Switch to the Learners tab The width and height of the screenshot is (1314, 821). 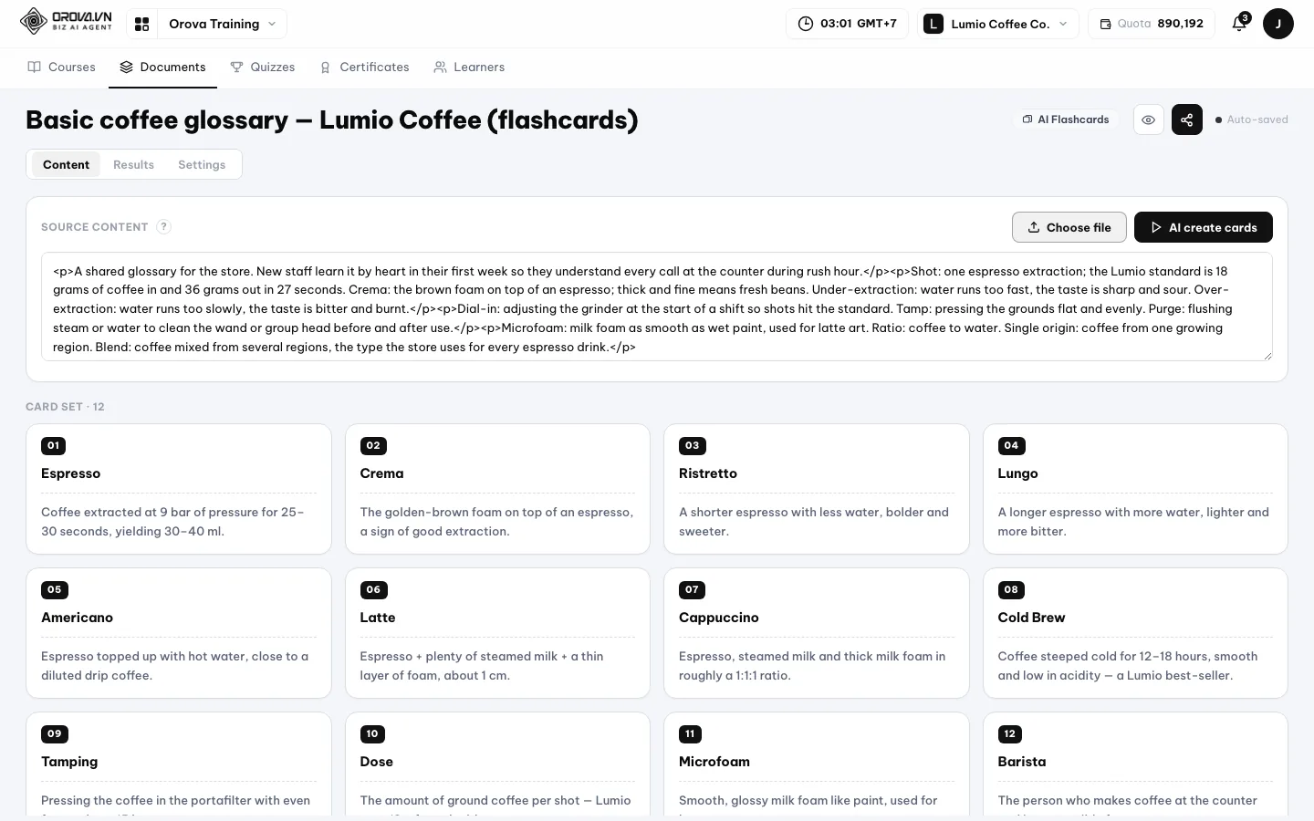tap(469, 68)
